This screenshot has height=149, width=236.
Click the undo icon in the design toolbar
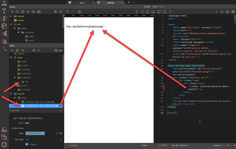click(x=67, y=12)
